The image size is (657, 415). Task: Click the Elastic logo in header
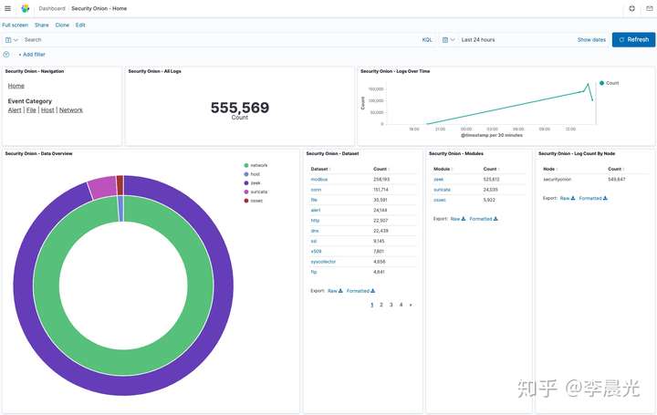pyautogui.click(x=26, y=8)
